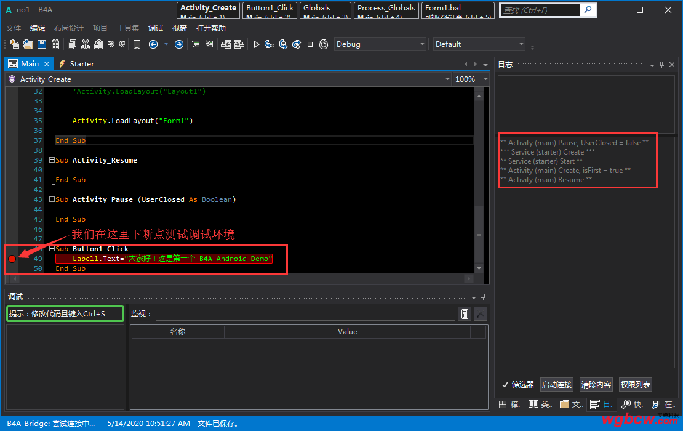
Task: Open the 日志 panel options dropdown
Action: (652, 65)
